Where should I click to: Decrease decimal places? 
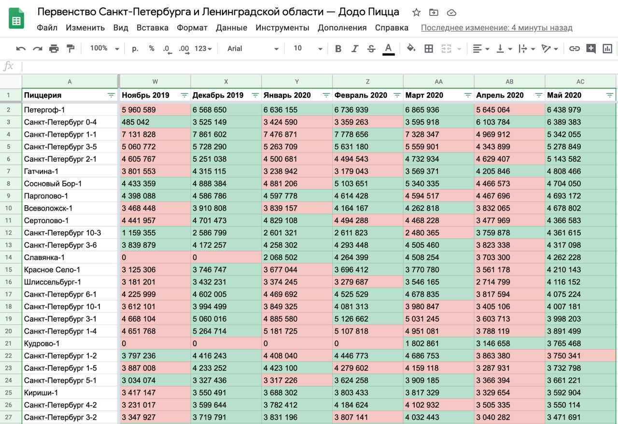pos(168,48)
